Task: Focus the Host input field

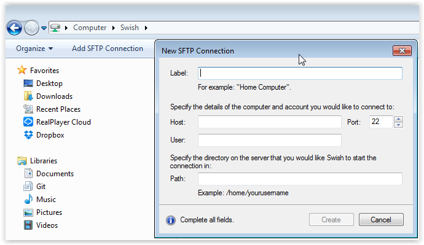Action: tap(270, 122)
